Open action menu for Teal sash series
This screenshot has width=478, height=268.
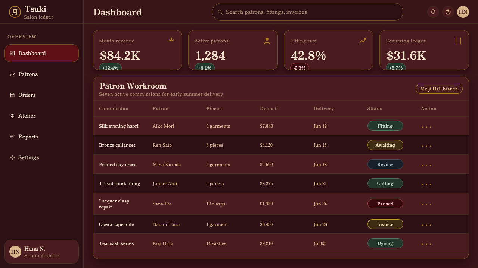pyautogui.click(x=426, y=243)
